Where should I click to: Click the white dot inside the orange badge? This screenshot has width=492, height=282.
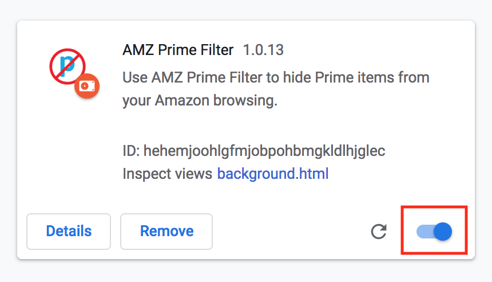85,86
